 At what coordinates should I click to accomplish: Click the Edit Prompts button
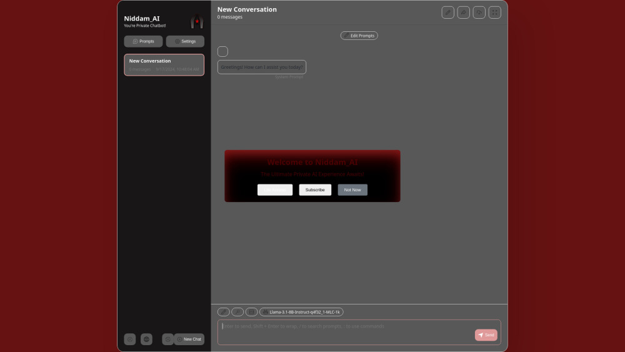click(359, 36)
